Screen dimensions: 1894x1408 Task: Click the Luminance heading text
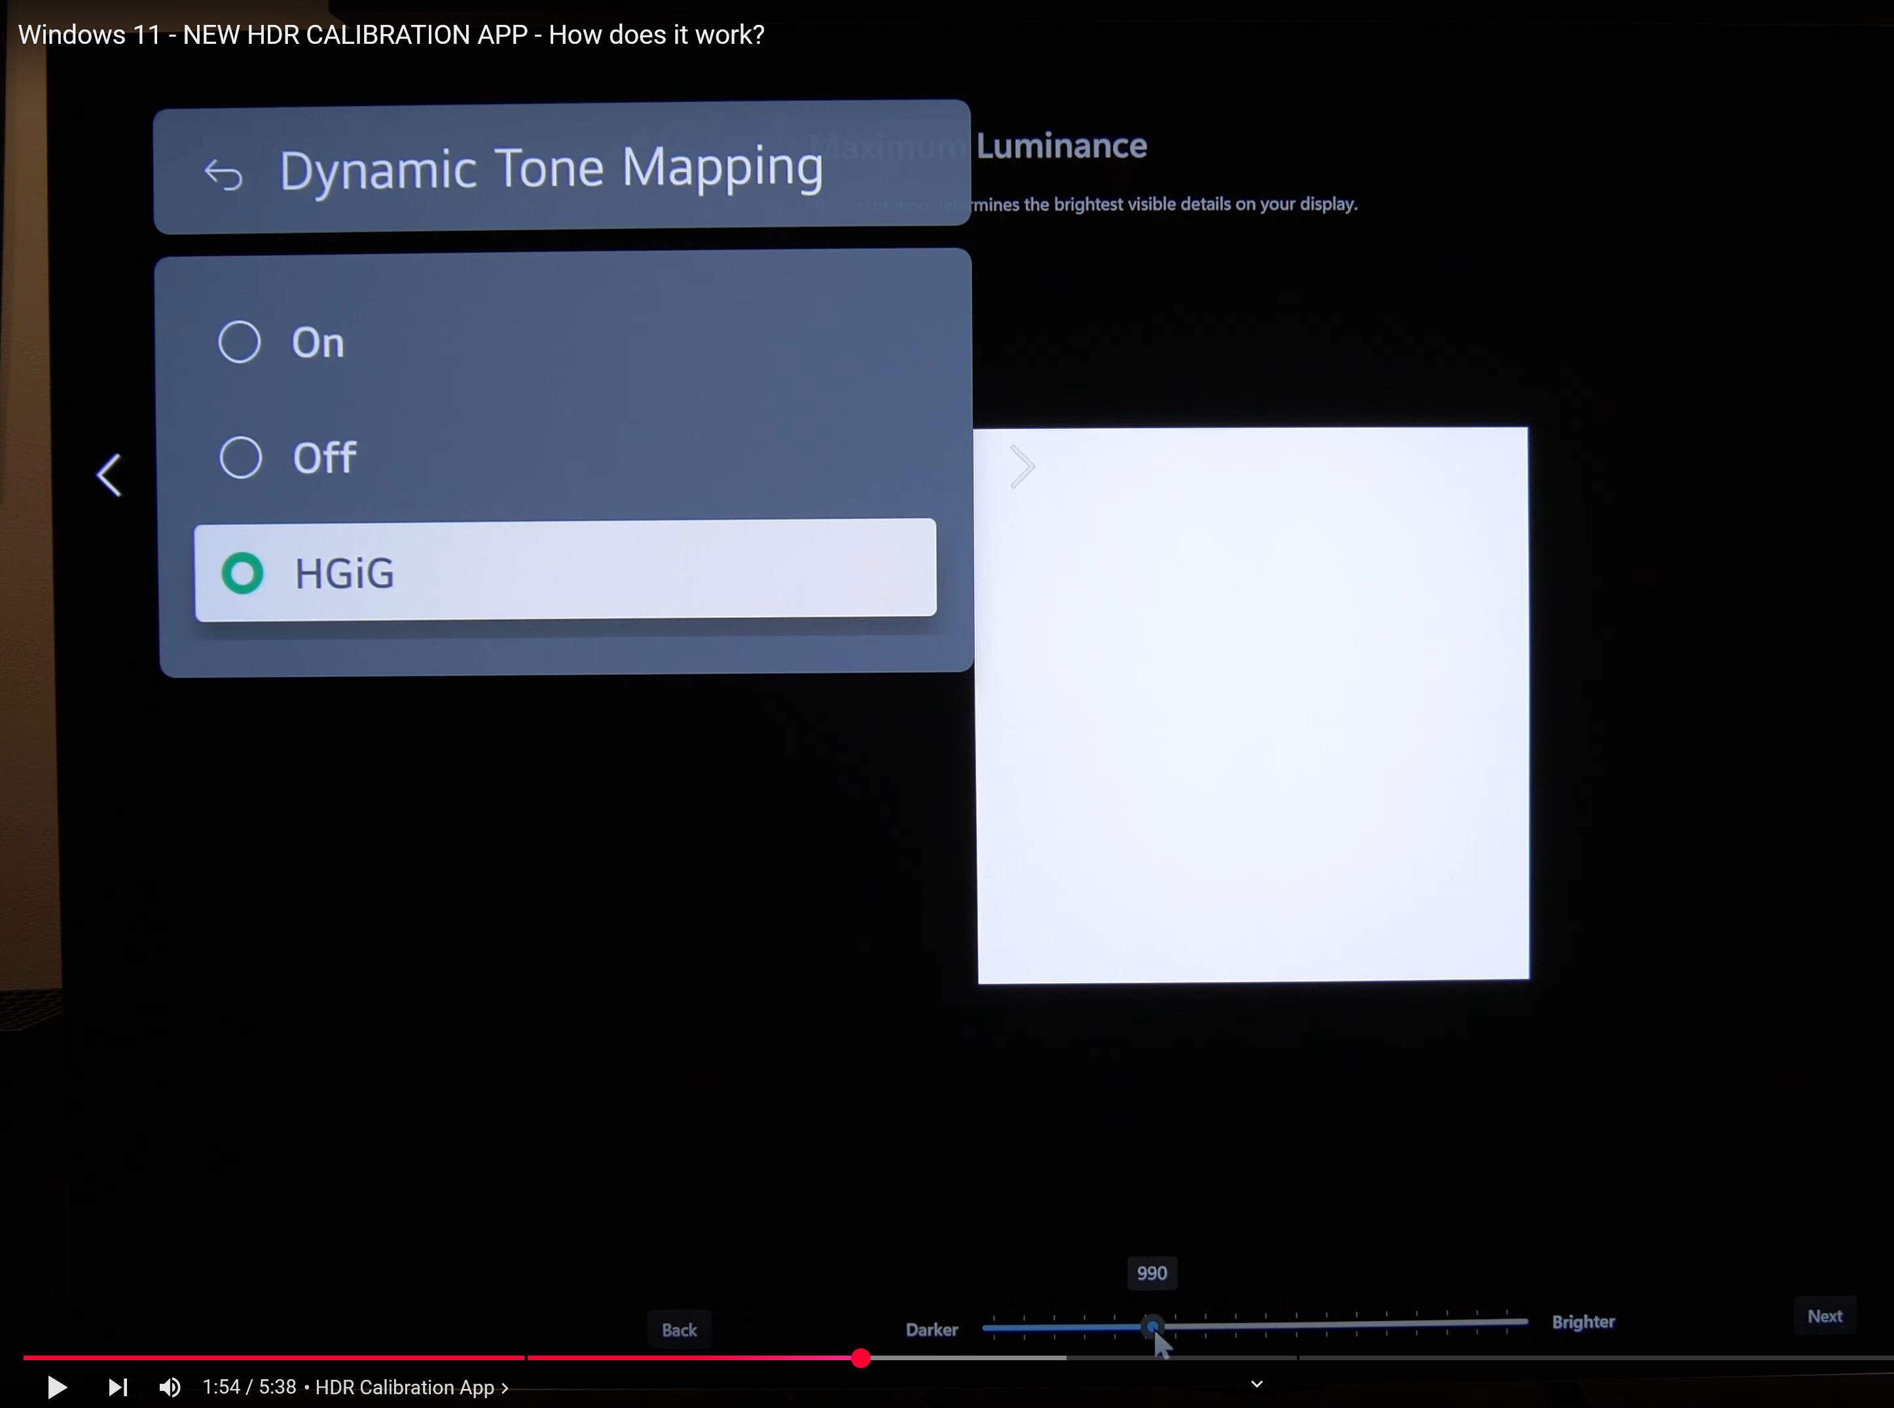pos(1062,146)
